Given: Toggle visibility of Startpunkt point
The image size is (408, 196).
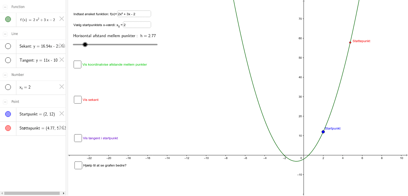Looking at the screenshot, I should tap(8, 114).
